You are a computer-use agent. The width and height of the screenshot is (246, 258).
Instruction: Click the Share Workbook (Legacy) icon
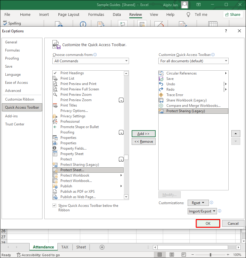coord(161,100)
